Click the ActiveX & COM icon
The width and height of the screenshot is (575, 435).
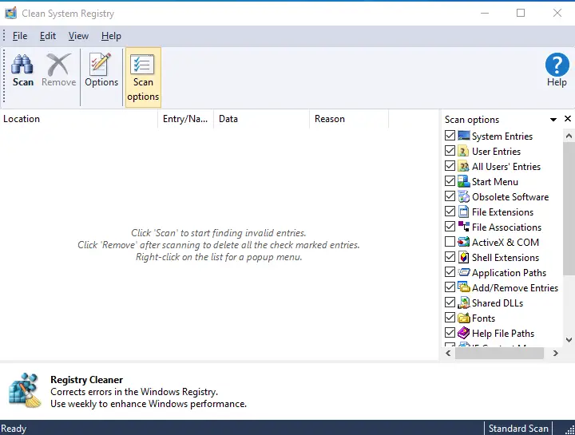click(463, 242)
